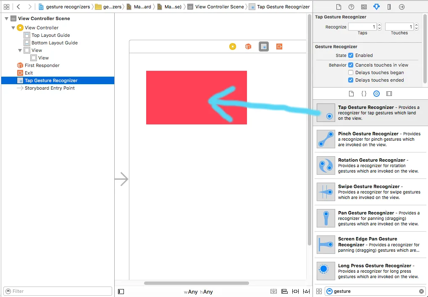Clear the gesture library search
This screenshot has height=297, width=428.
pyautogui.click(x=421, y=291)
